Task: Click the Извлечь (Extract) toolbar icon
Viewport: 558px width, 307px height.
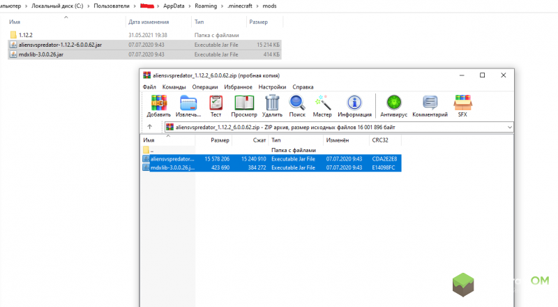Action: pos(188,105)
